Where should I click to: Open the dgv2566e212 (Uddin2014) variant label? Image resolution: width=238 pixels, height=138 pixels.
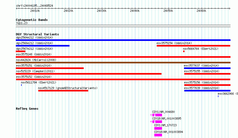tap(34, 43)
